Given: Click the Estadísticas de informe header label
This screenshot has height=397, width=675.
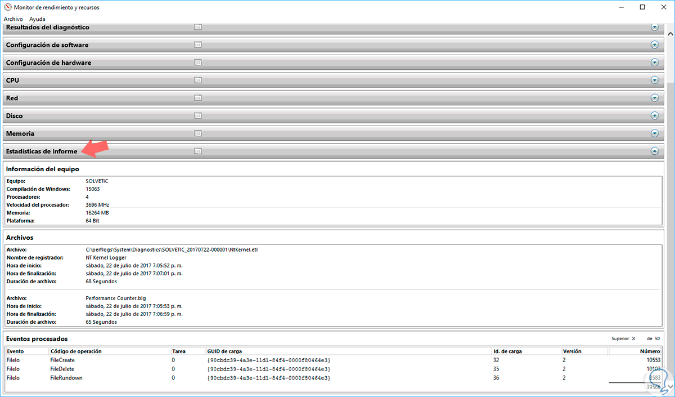Looking at the screenshot, I should 42,151.
